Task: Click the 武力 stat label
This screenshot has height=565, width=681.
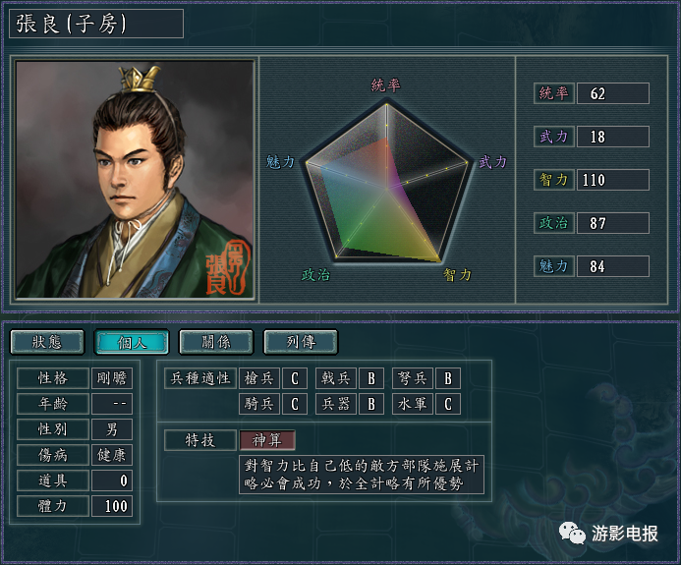Action: 554,137
